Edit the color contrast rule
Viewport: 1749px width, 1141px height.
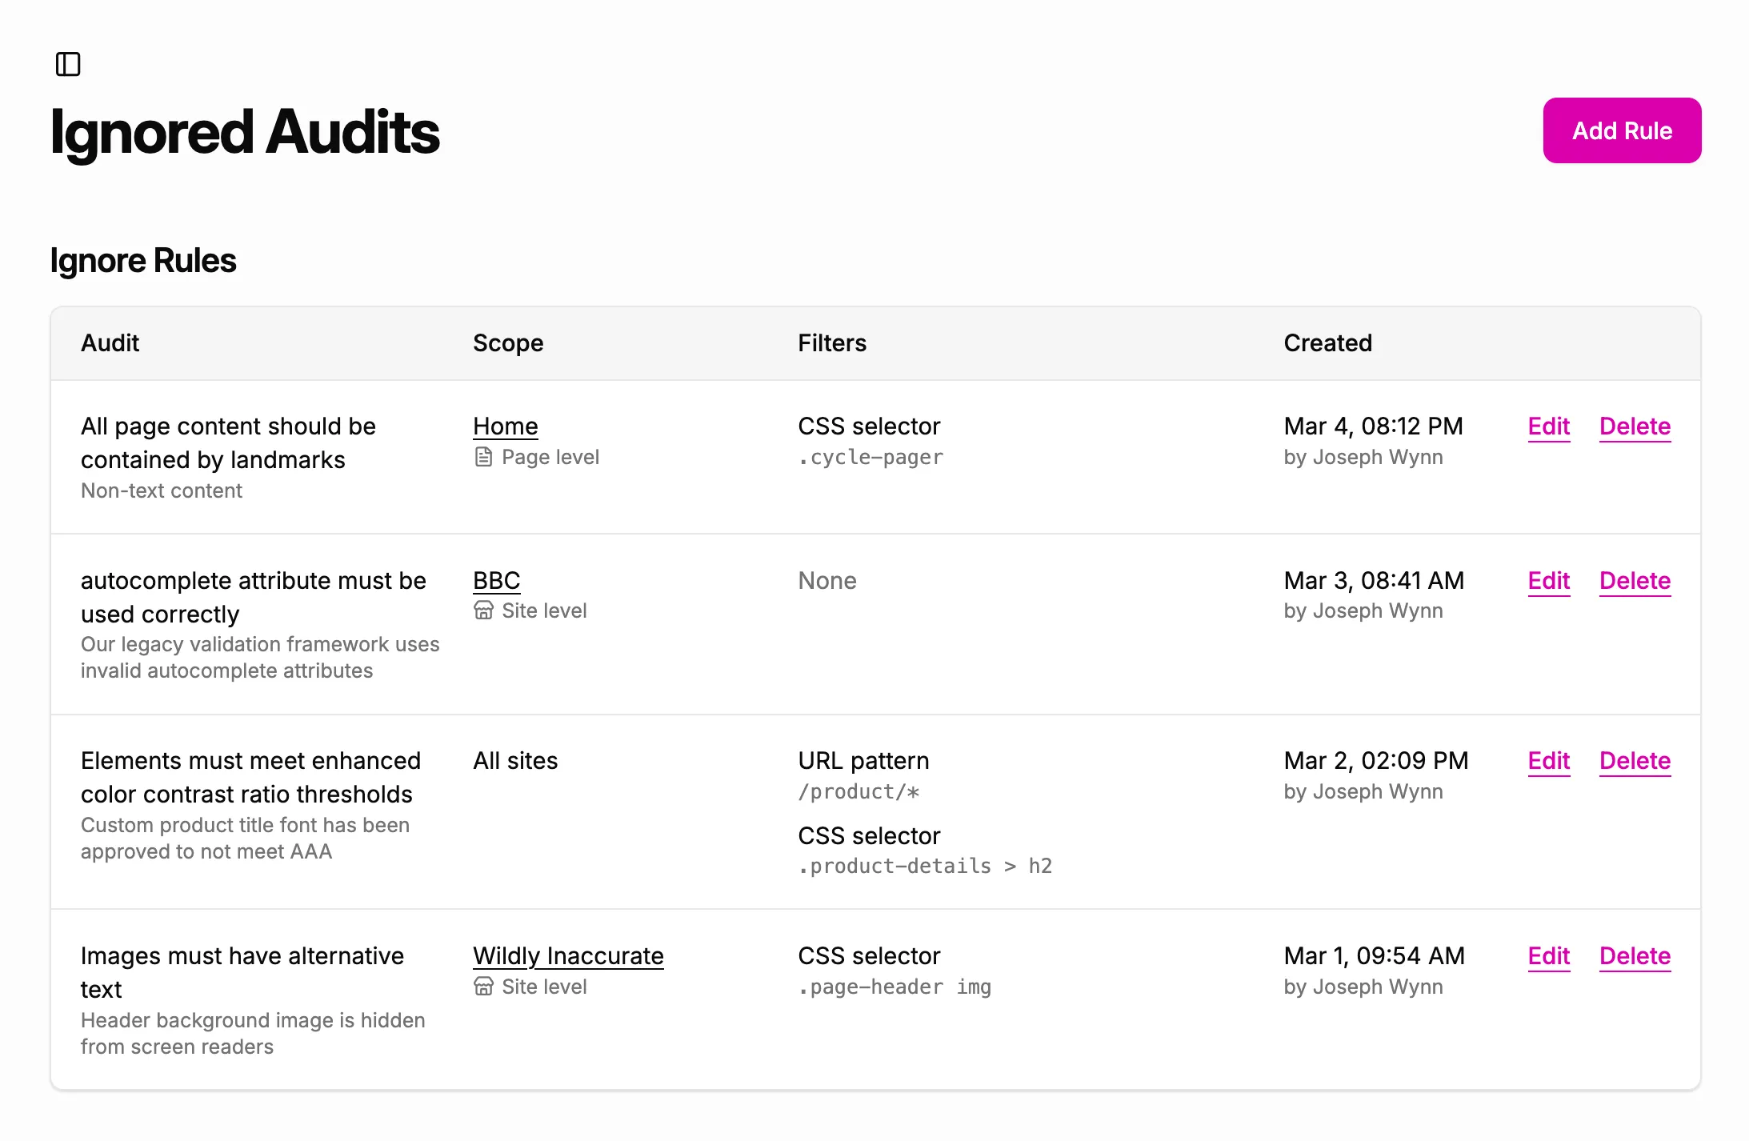pyautogui.click(x=1549, y=761)
